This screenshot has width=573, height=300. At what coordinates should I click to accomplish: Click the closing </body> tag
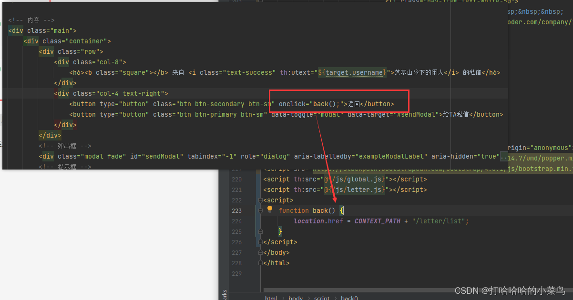coord(276,253)
